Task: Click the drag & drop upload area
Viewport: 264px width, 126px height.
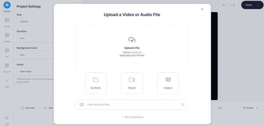Action: click(132, 47)
